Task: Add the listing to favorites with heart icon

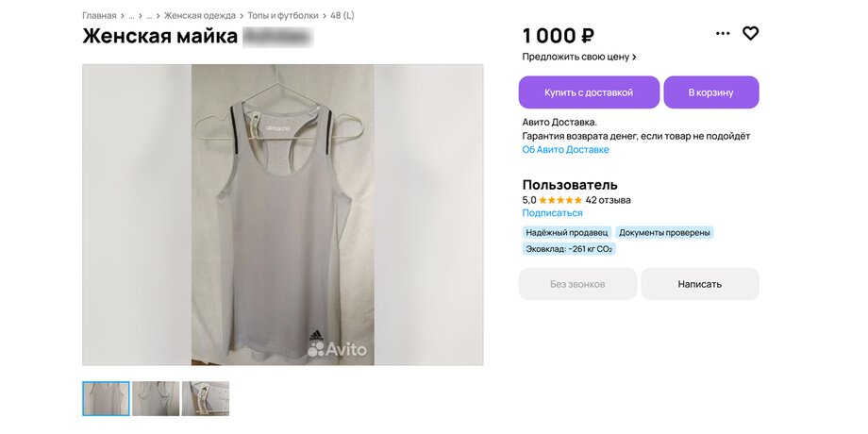Action: pos(750,33)
